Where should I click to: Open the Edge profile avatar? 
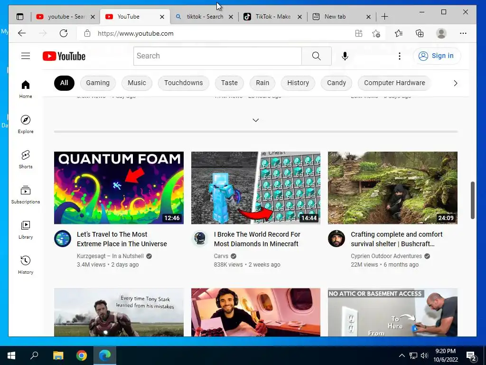(x=441, y=33)
